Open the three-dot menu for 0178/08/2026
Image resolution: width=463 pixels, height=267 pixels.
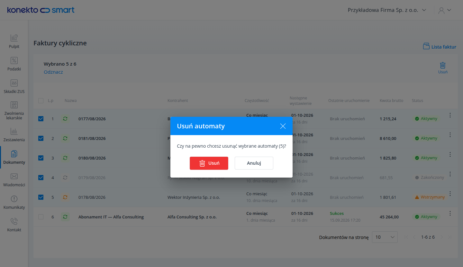click(450, 194)
